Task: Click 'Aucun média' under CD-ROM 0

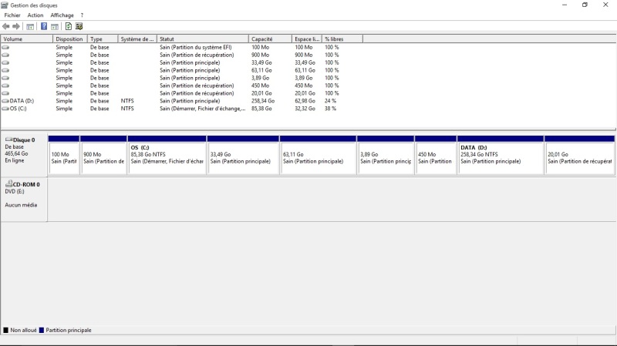Action: 21,205
